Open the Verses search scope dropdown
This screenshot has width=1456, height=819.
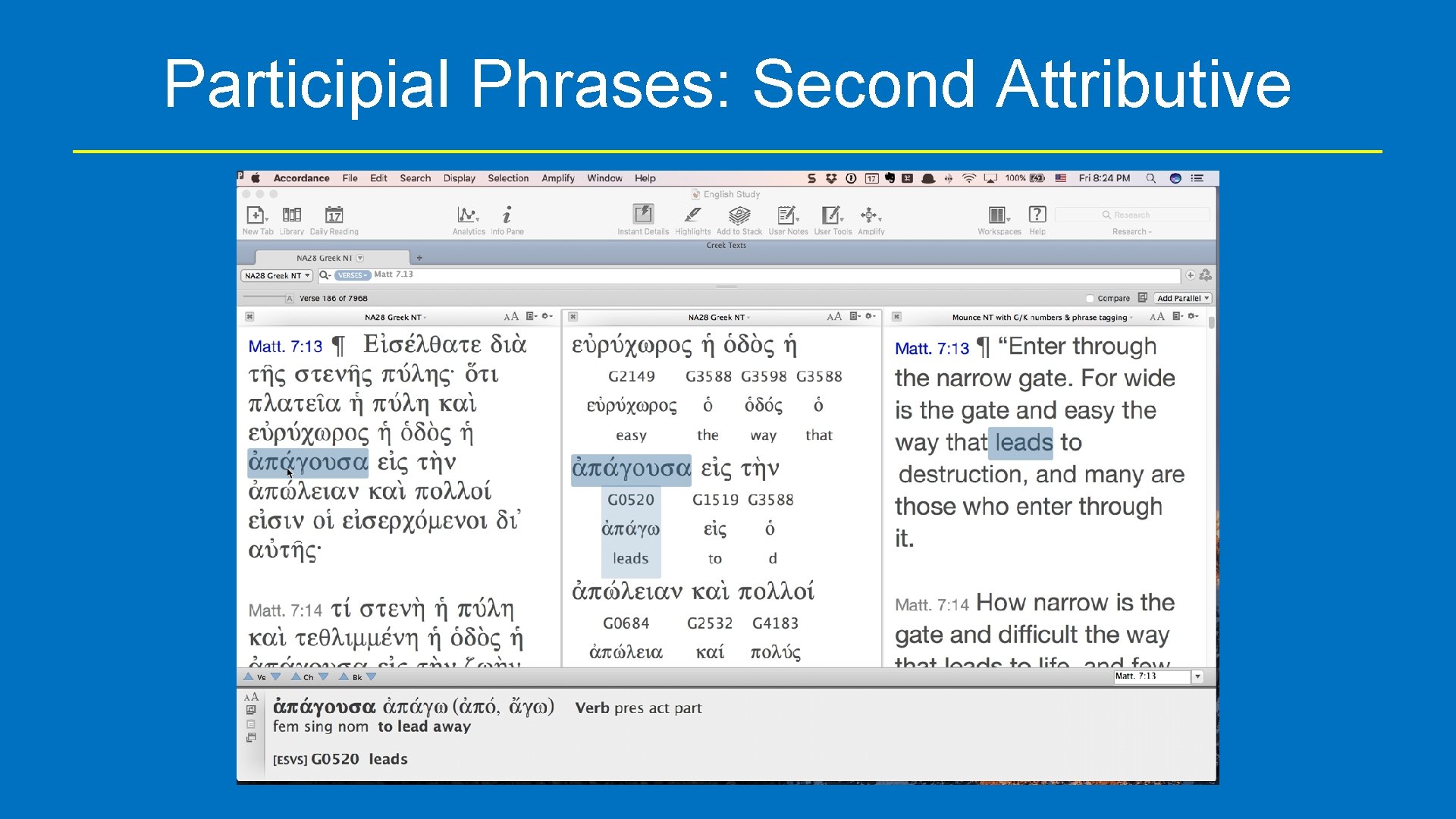click(353, 275)
